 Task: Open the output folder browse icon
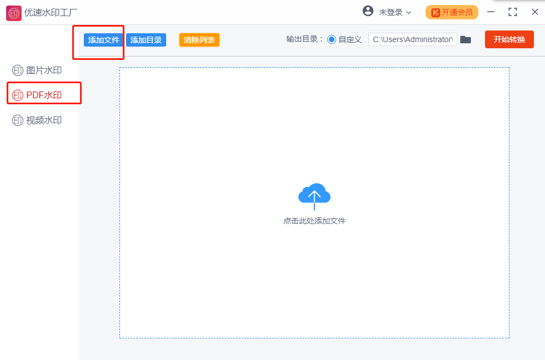[466, 39]
